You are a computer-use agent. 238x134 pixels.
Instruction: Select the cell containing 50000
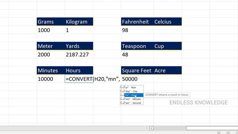click(137, 79)
